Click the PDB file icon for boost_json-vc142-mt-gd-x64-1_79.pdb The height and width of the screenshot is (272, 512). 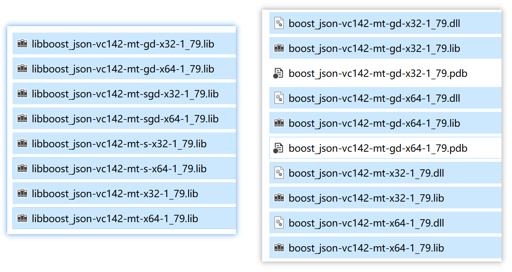click(x=279, y=148)
